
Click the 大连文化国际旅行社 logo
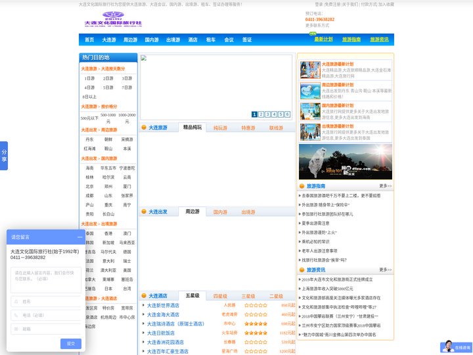[113, 19]
